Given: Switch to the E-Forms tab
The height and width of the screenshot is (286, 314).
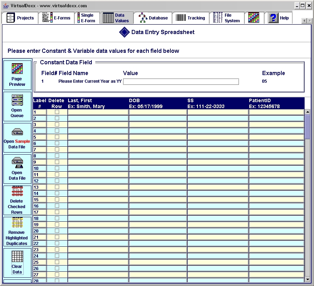Looking at the screenshot, I should coord(56,18).
